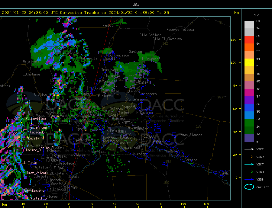Click the current legend label
Screen dimensions: 272x208
[263, 187]
